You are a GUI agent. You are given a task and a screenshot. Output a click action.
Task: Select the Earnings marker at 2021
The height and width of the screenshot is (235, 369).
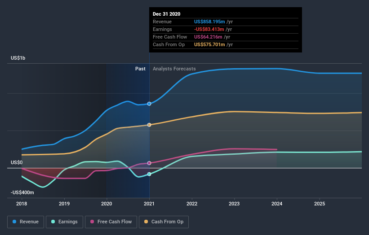pyautogui.click(x=149, y=174)
